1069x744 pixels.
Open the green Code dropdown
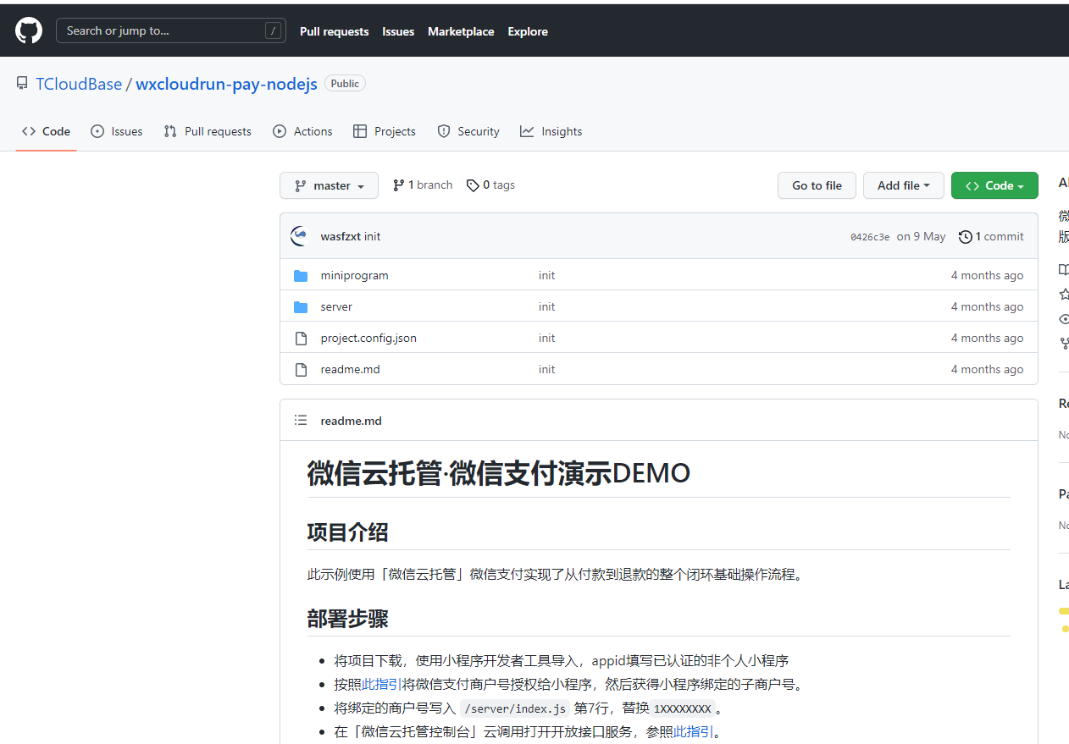994,185
